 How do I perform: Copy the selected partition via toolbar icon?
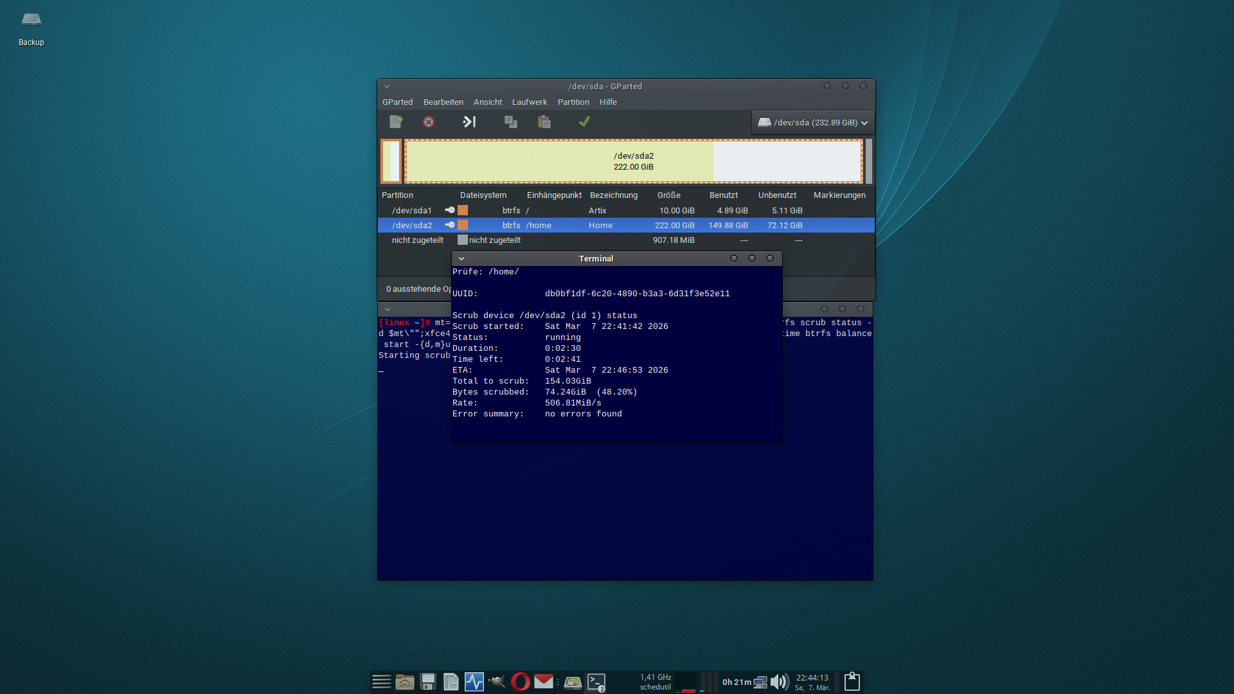(510, 122)
